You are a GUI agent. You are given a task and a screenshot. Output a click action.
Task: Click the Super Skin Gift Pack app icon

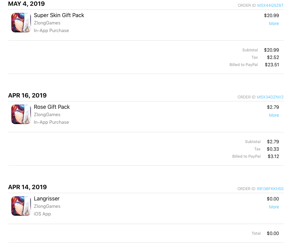[x=21, y=23]
